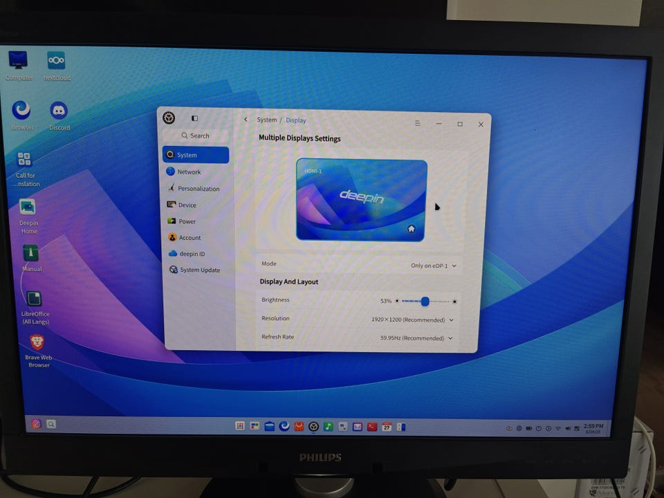664x498 pixels.
Task: Click the 'Multiple Displays Settings' heading
Action: 299,138
